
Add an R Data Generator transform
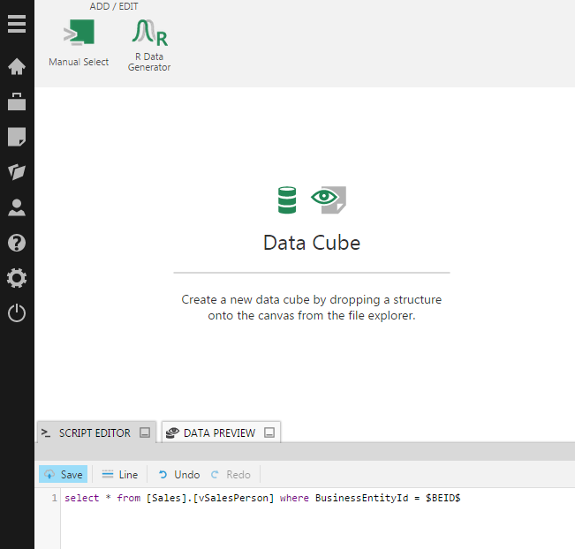(149, 45)
